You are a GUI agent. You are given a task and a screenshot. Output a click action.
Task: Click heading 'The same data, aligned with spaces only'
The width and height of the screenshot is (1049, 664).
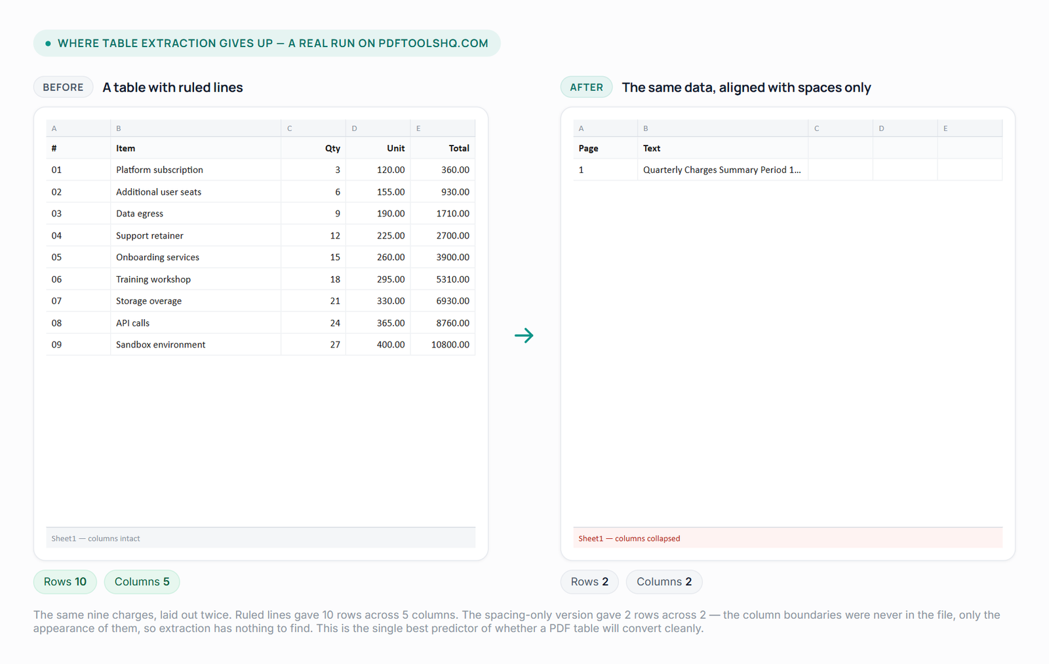tap(746, 87)
